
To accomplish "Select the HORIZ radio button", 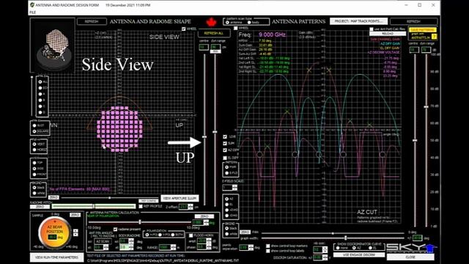I will tap(34, 150).
